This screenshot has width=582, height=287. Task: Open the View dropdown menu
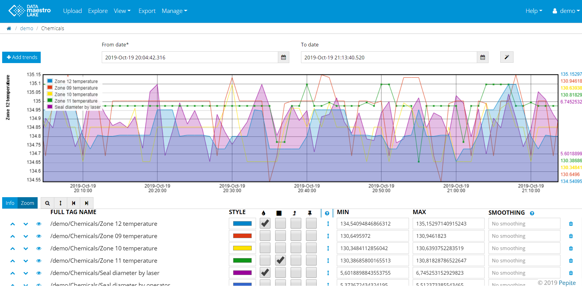(x=122, y=11)
